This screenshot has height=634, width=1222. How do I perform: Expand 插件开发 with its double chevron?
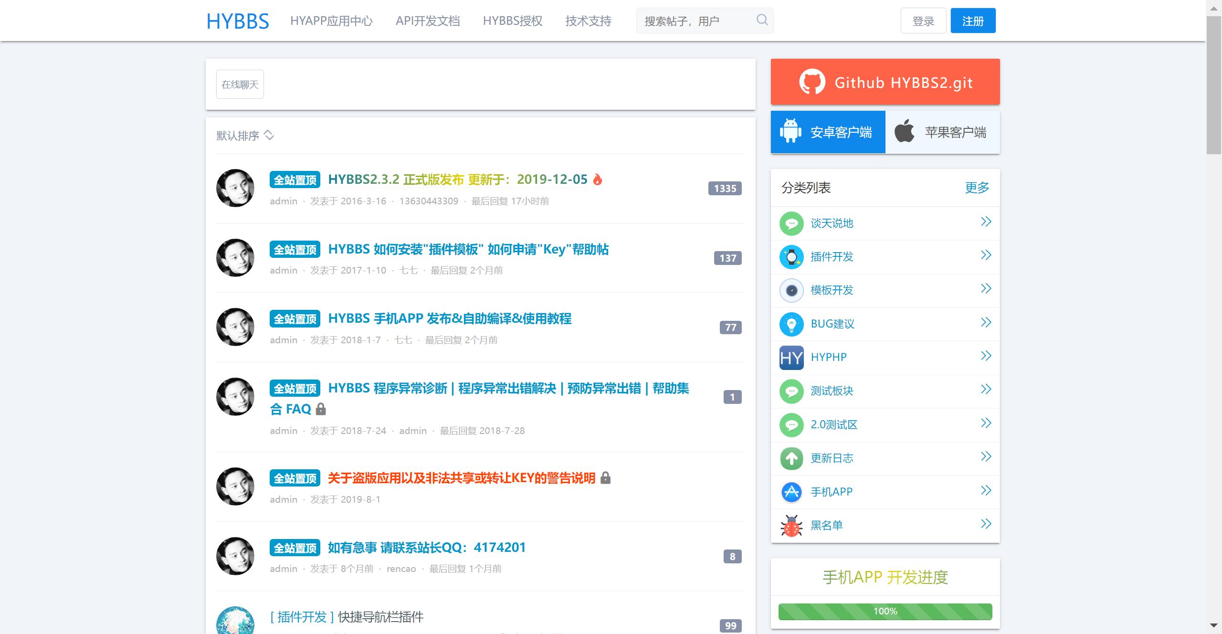986,255
